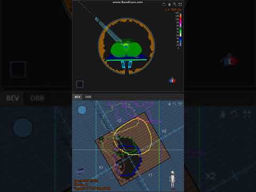Click the icon between rotate and magnifier in the 3D view

point(170,4)
